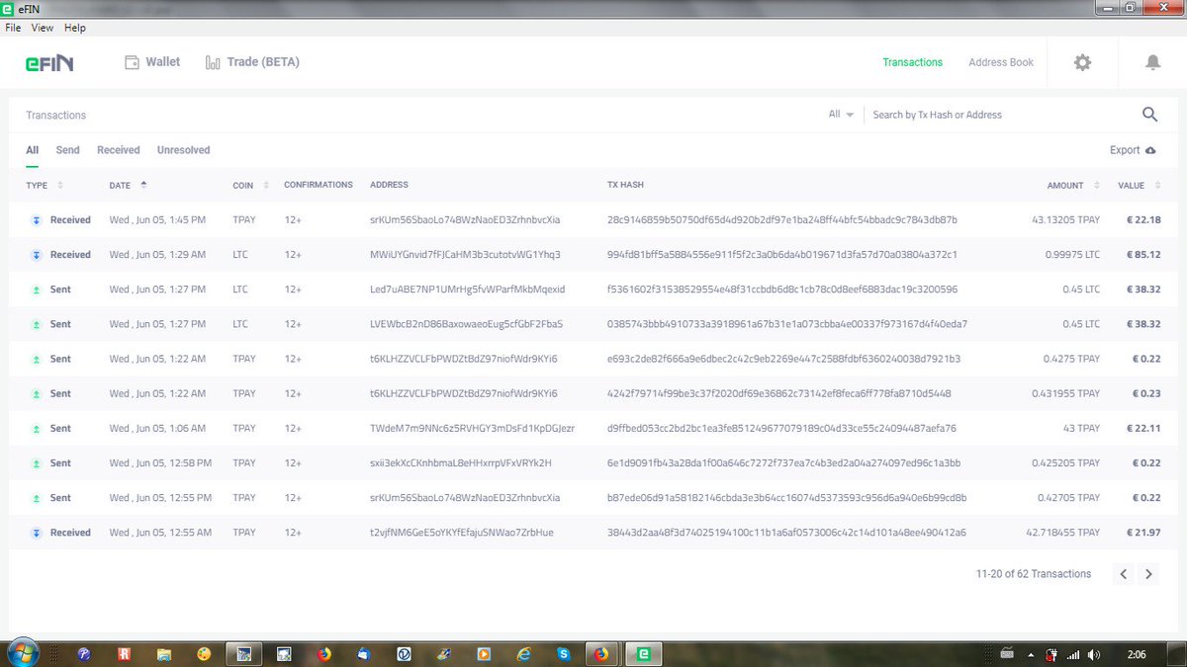The image size is (1187, 667).
Task: Select tx hash starting 28c9146859b5
Action: pyautogui.click(x=781, y=220)
